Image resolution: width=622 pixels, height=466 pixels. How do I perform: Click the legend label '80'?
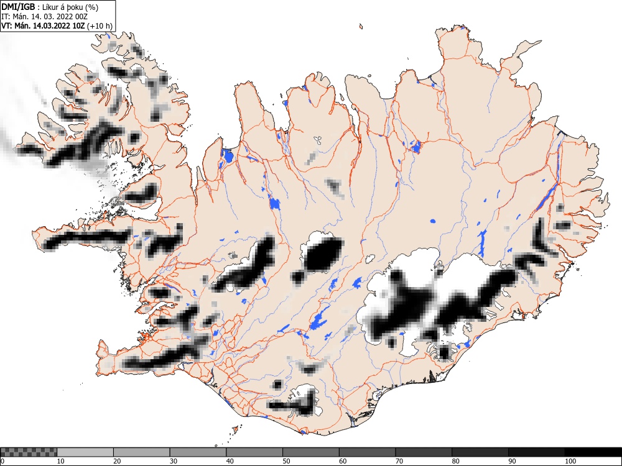(x=455, y=461)
